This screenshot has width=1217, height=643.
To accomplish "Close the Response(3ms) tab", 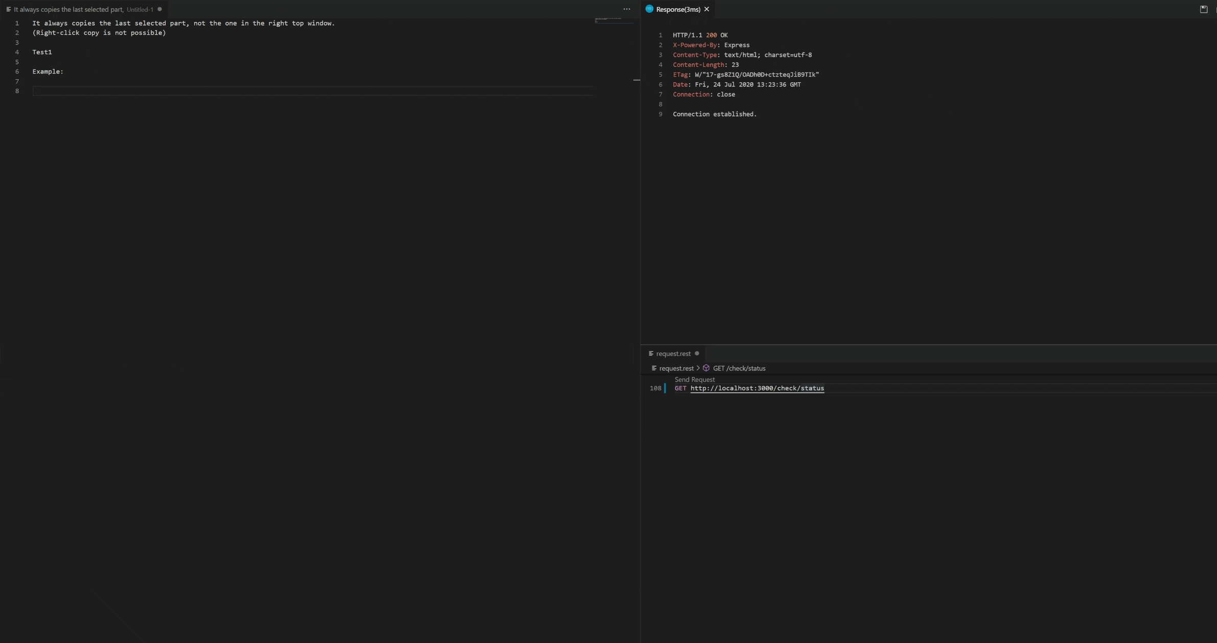I will (x=707, y=9).
